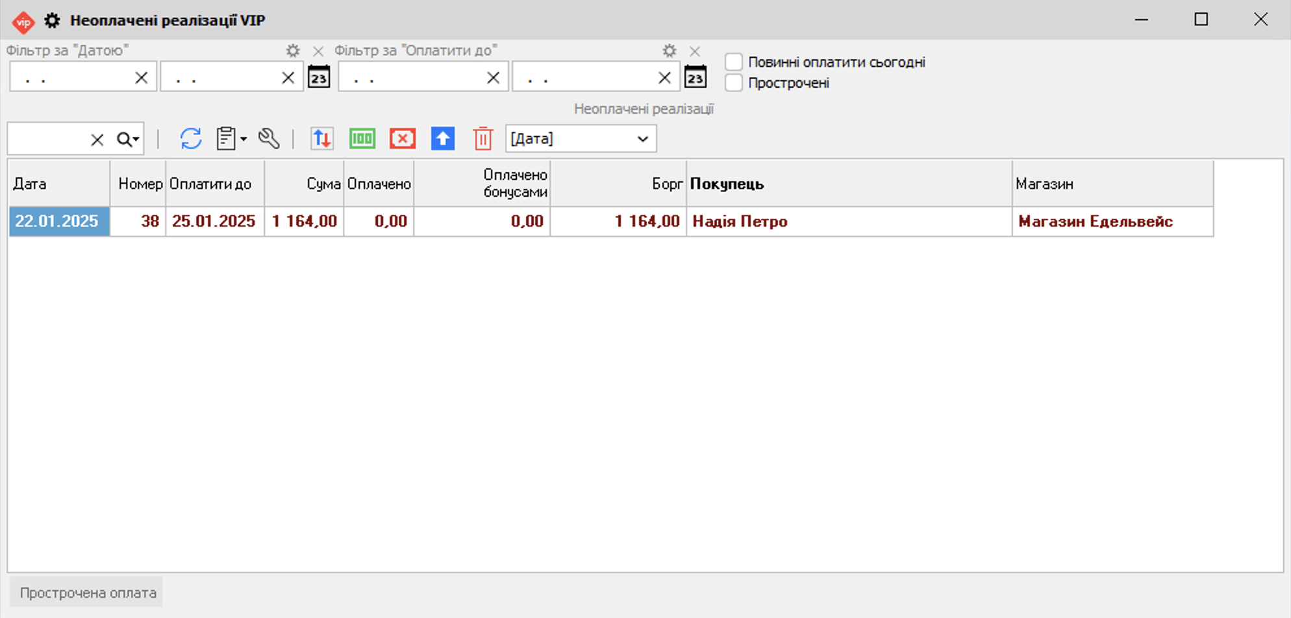1291x618 pixels.
Task: Click the search text input field
Action: click(48, 139)
